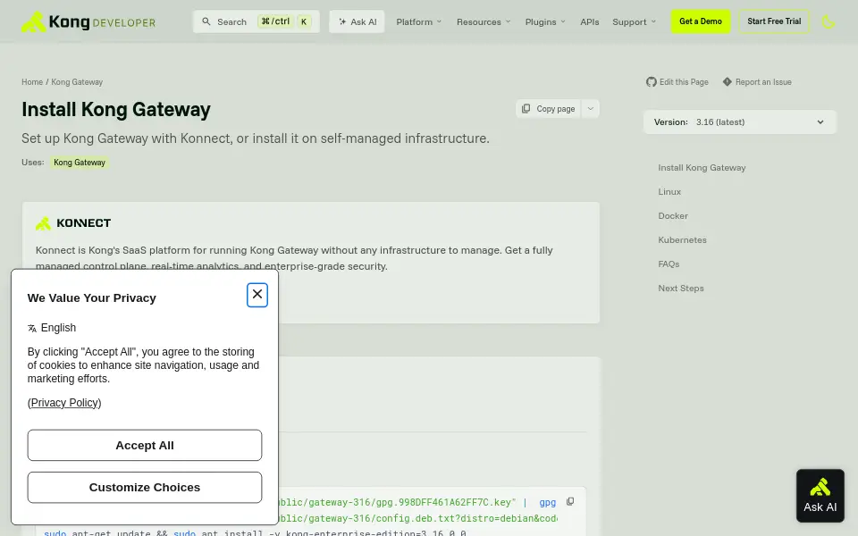Image resolution: width=858 pixels, height=536 pixels.
Task: Click the Start Free Trial button
Action: 774,21
